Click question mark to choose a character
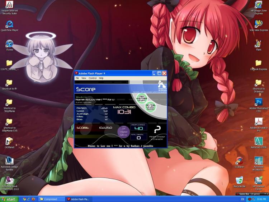The image size is (269, 202). pyautogui.click(x=157, y=129)
